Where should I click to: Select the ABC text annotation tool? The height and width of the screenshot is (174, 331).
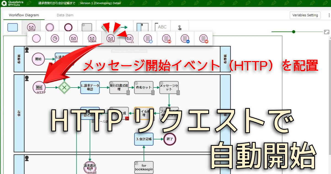tap(161, 27)
